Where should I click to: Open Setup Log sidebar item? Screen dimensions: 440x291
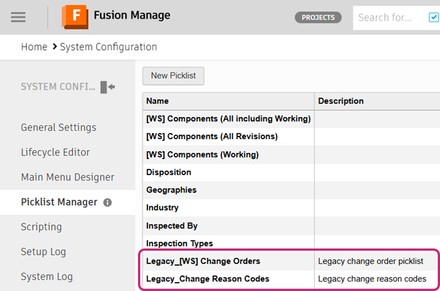43,252
